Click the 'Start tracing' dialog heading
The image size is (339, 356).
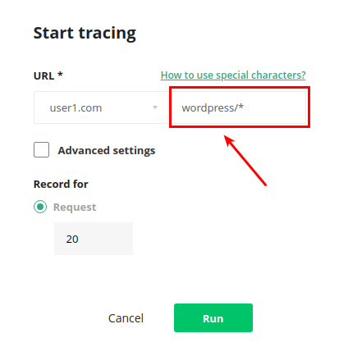(x=85, y=34)
